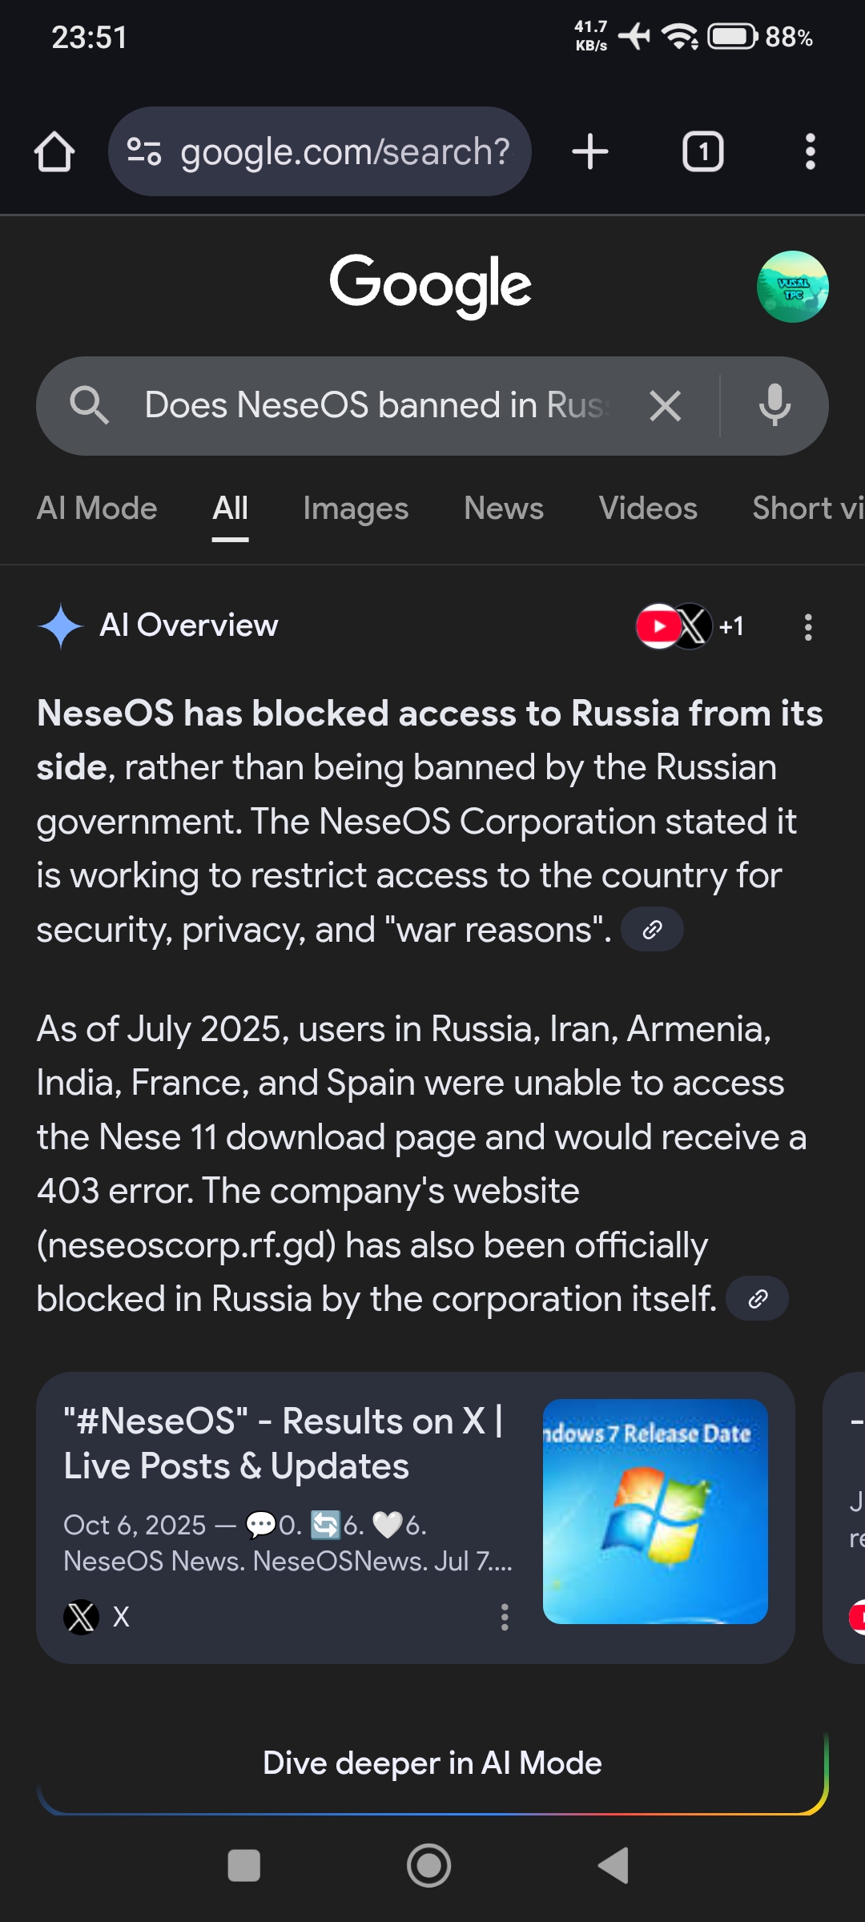Screen dimensions: 865x1922
Task: Tap the browser home icon
Action: click(x=54, y=152)
